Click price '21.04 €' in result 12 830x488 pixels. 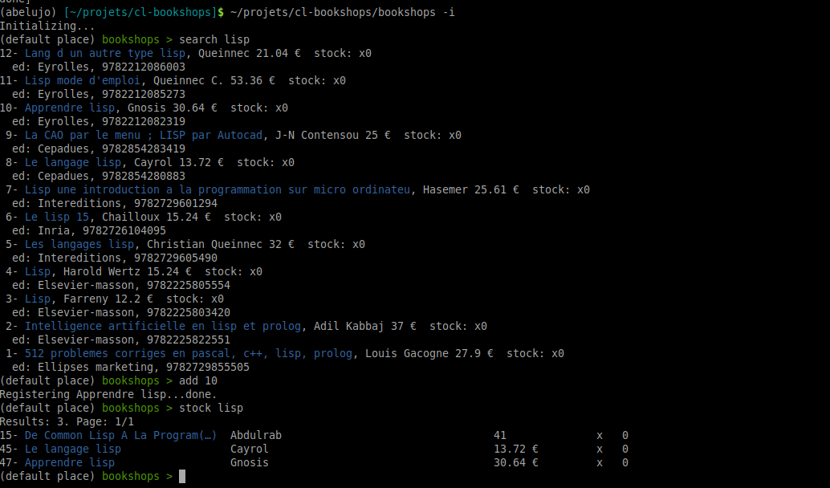pyautogui.click(x=279, y=54)
